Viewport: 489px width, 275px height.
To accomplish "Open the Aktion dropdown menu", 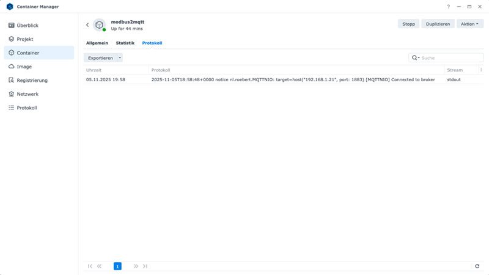I will [469, 24].
